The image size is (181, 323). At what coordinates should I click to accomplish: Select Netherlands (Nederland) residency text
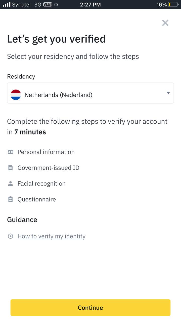58,95
